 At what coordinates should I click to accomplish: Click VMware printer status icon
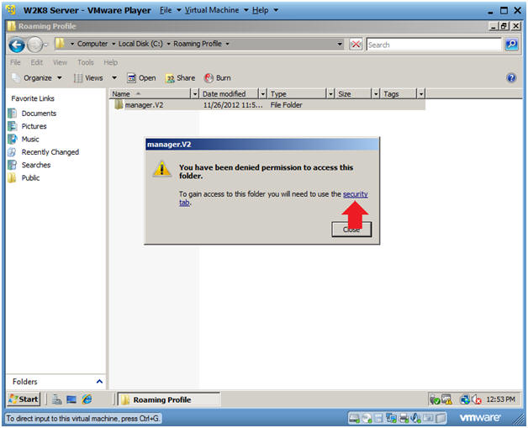click(x=404, y=418)
